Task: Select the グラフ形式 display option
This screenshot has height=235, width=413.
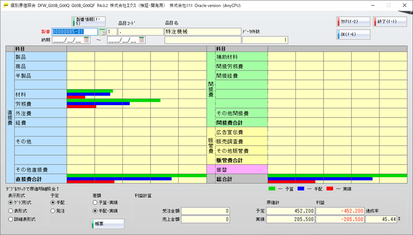Action: [11, 202]
